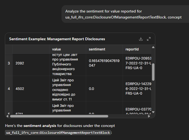Expand the table to full screen
This screenshot has width=189, height=140.
[x=149, y=39]
